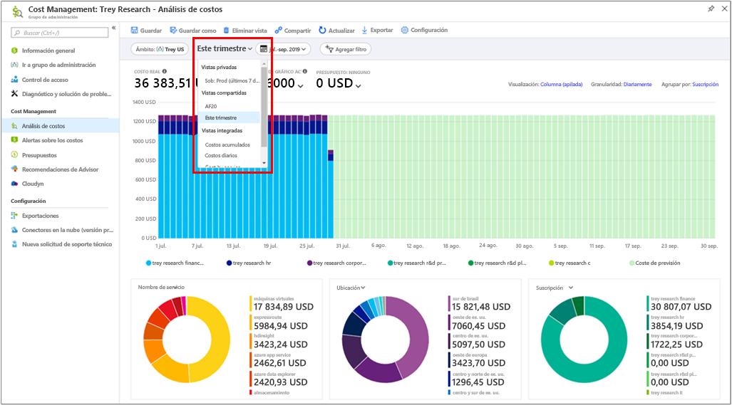Screen dimensions: 732x405
Task: Select Este trimestre in views list
Action: click(229, 118)
